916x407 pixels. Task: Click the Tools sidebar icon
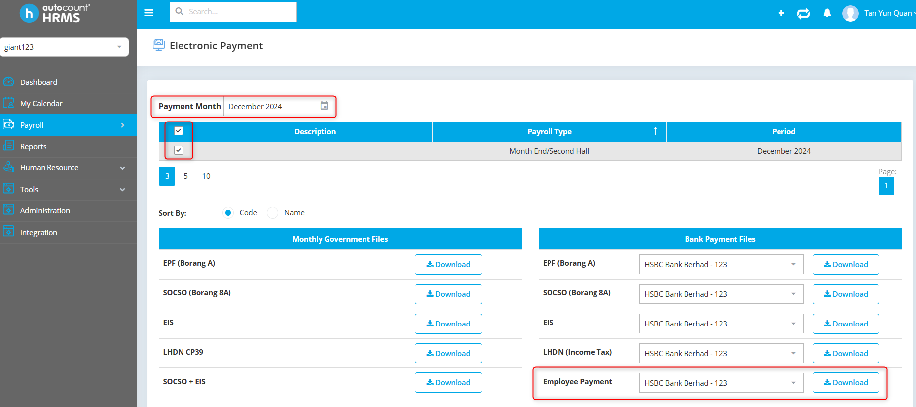(8, 189)
